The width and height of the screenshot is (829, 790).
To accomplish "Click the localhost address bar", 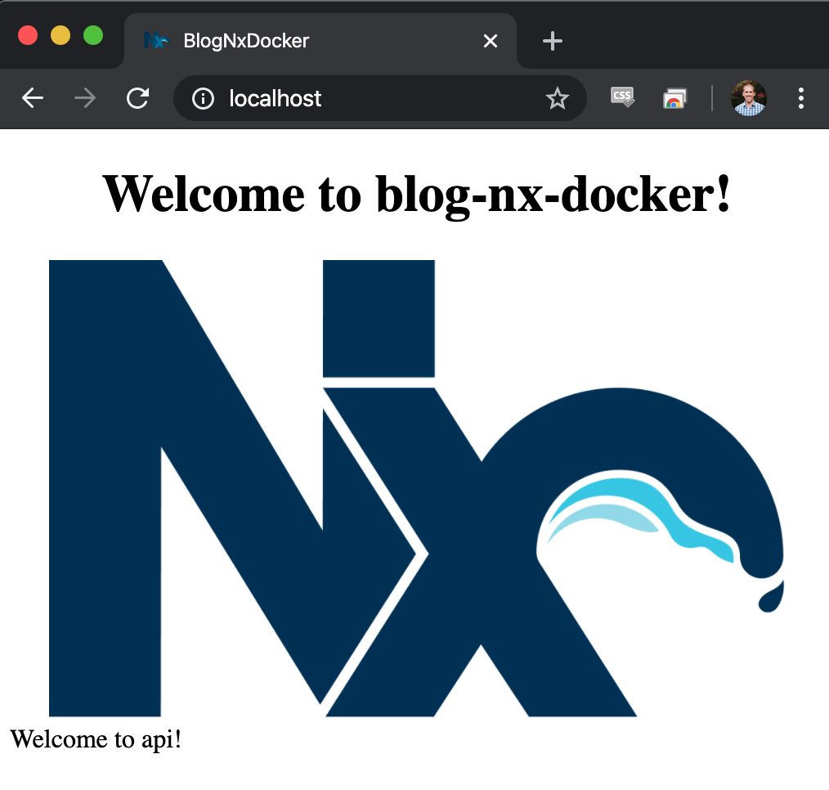I will click(379, 98).
